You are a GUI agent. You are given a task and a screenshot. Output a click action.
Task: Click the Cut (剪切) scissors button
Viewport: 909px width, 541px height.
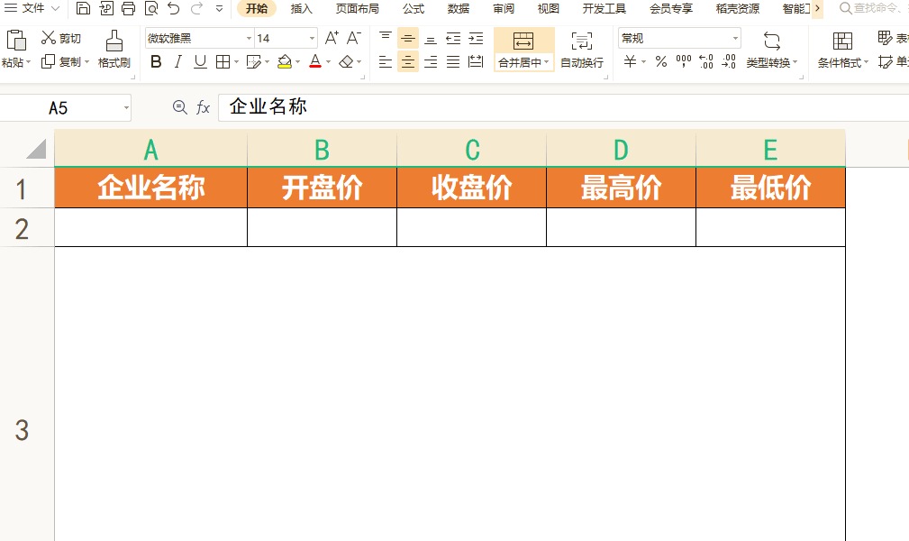tap(61, 38)
